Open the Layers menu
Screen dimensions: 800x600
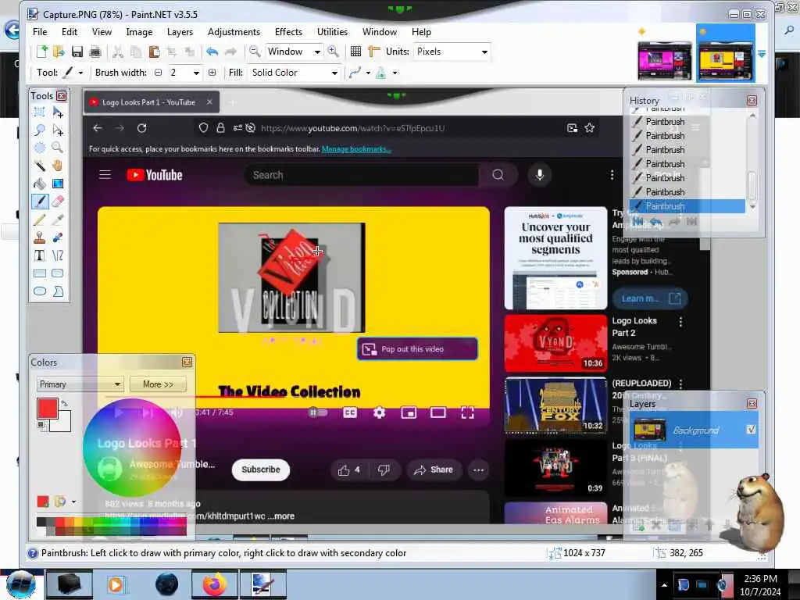[180, 31]
